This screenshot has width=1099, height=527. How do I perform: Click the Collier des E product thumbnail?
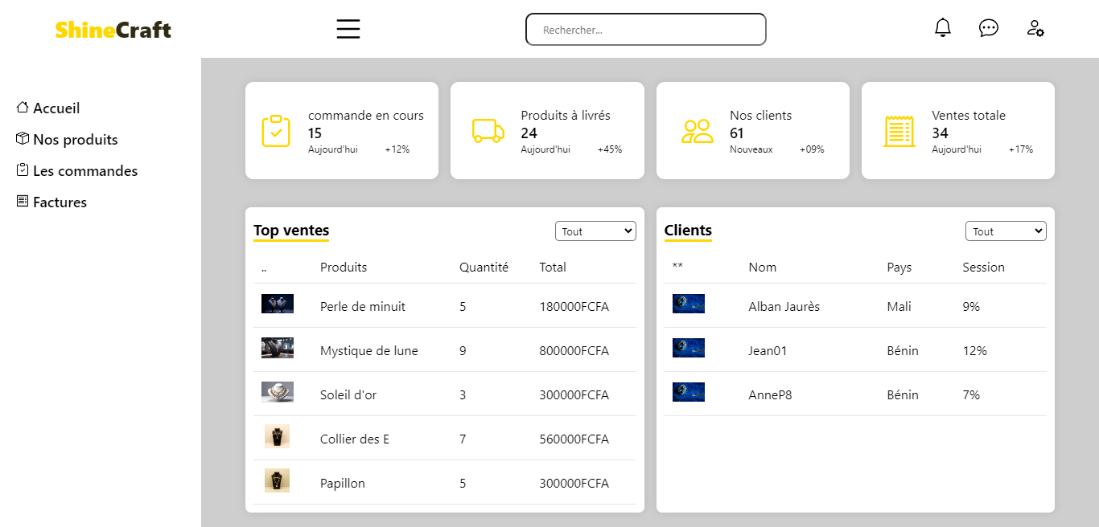278,436
